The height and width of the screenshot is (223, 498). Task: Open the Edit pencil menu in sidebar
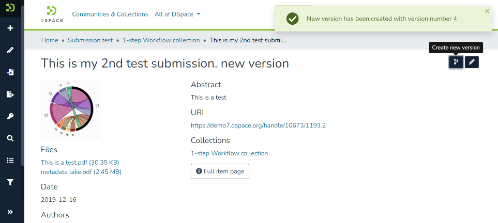[10, 50]
